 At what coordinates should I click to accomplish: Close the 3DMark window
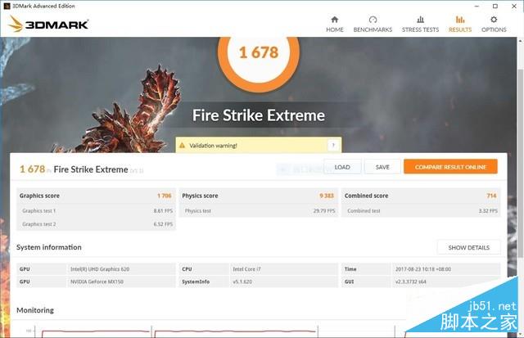click(x=514, y=6)
